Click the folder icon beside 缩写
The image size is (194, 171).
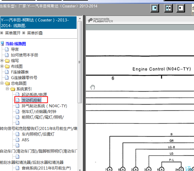click(x=7, y=61)
